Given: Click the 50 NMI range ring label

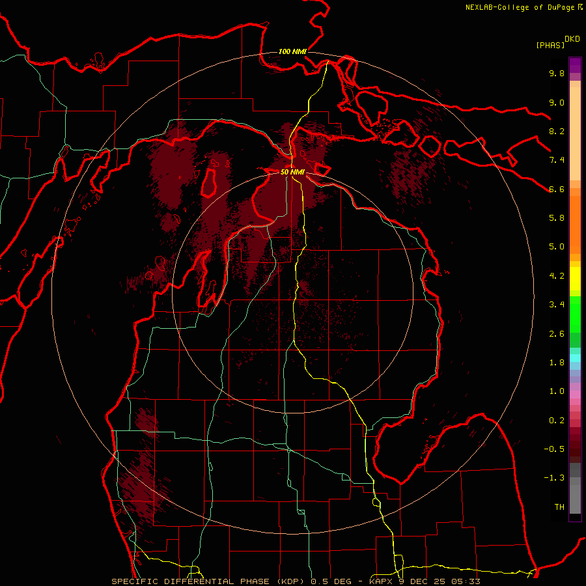Looking at the screenshot, I should [292, 172].
